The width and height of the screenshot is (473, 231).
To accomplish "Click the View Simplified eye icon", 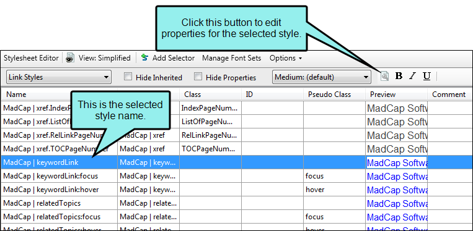I will point(70,58).
